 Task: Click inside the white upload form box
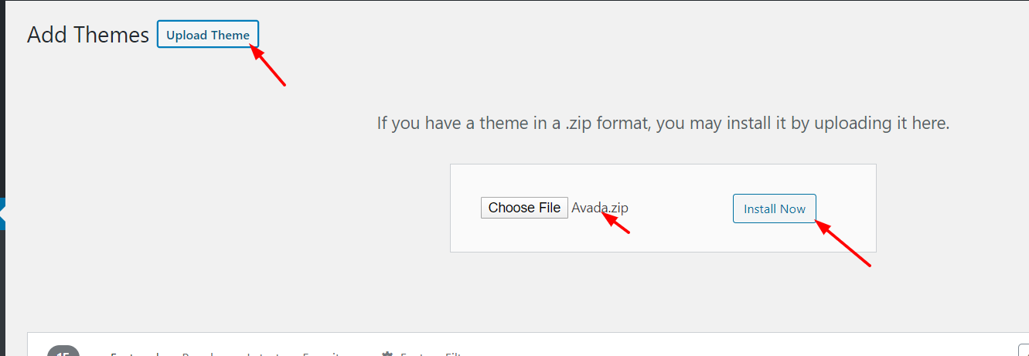pyautogui.click(x=663, y=208)
